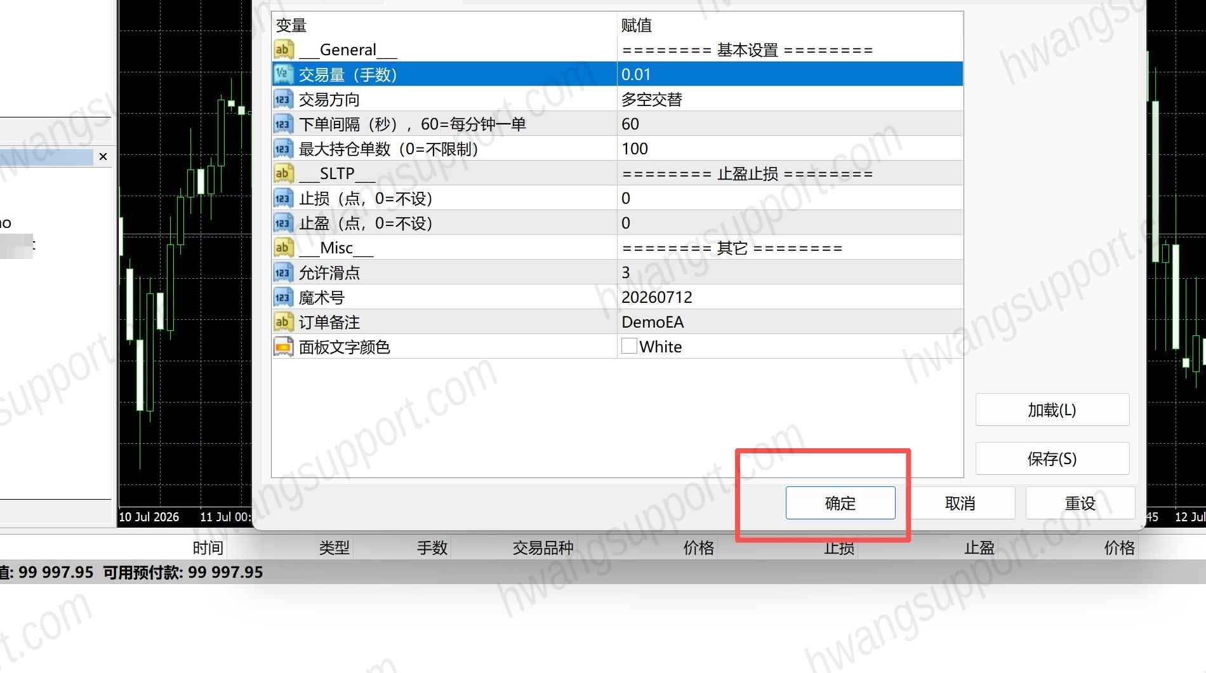Select the 交易方向 row label
1206x673 pixels.
329,99
